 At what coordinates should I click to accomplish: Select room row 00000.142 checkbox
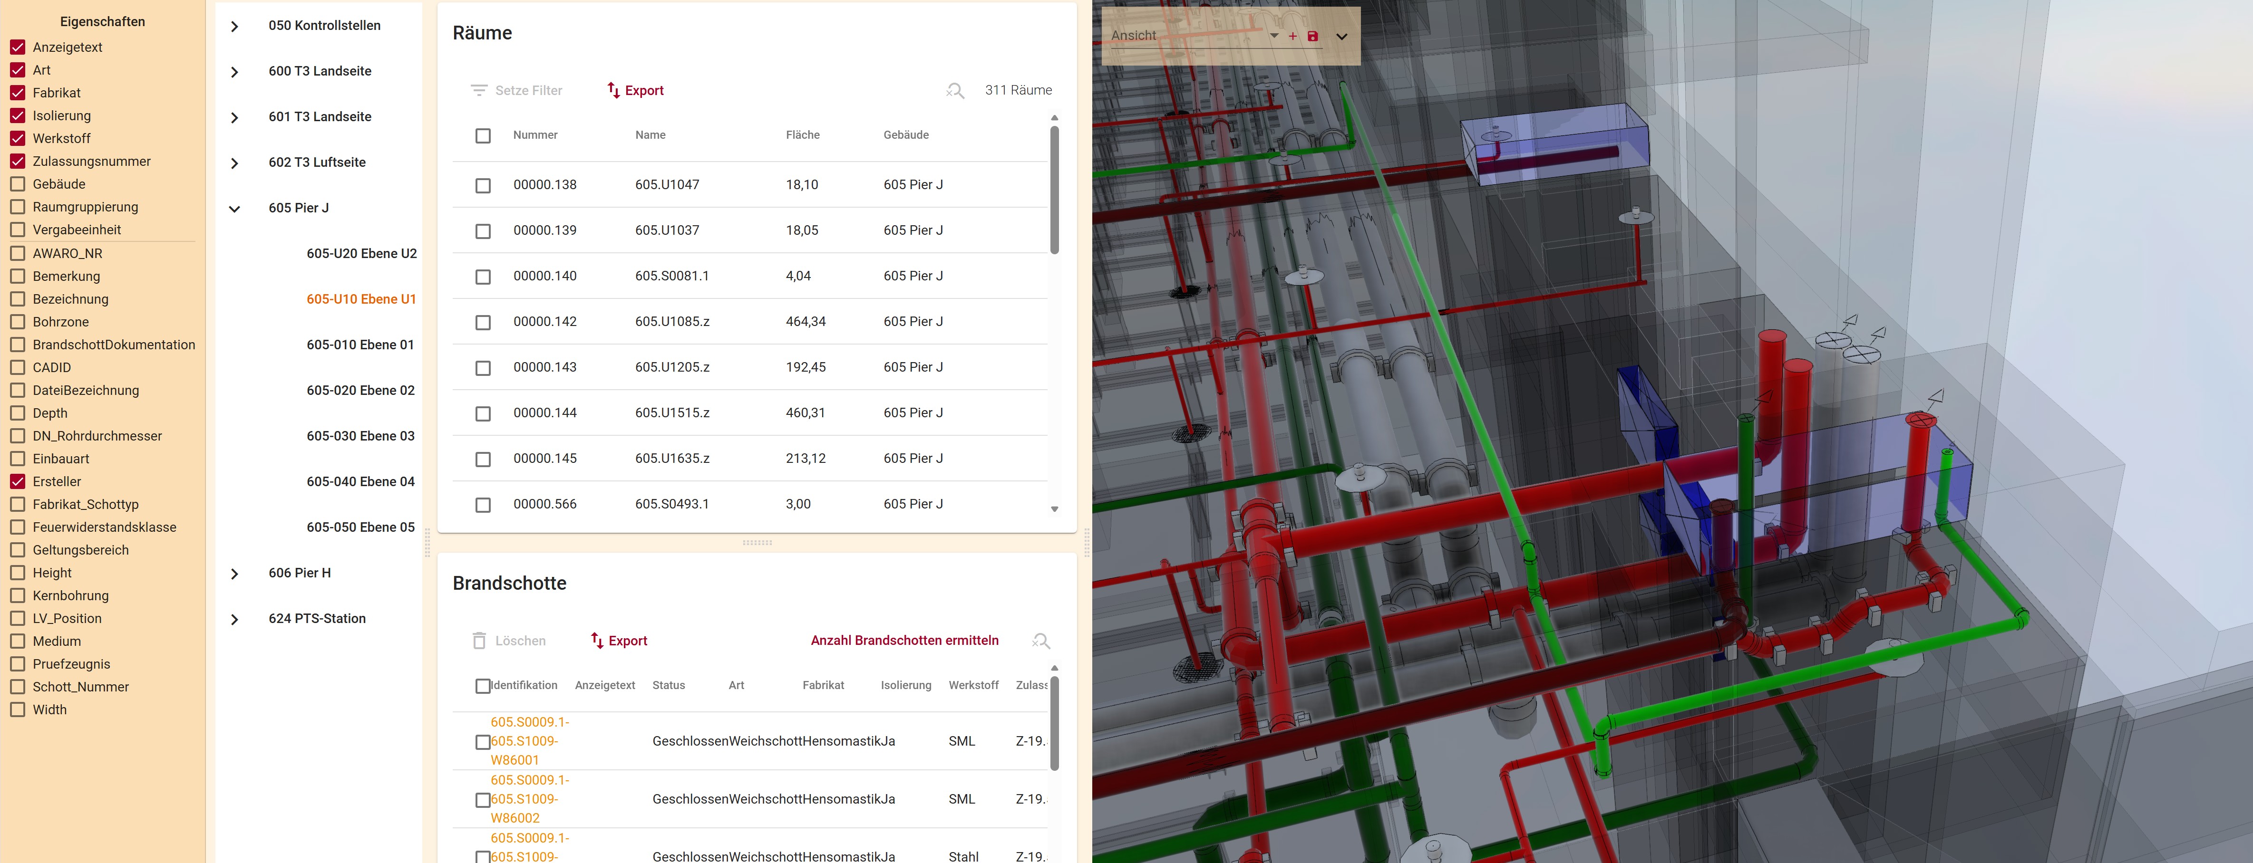pyautogui.click(x=483, y=323)
